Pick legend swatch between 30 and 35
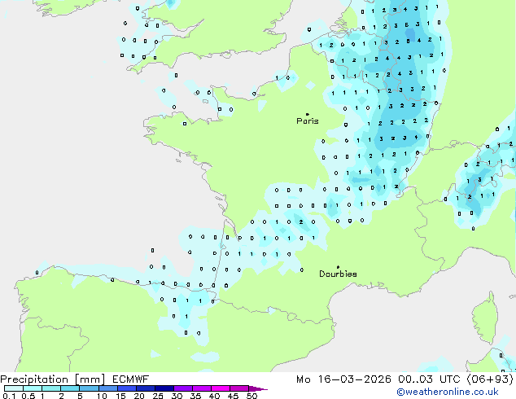This screenshot has height=399, width=516. tap(183, 388)
